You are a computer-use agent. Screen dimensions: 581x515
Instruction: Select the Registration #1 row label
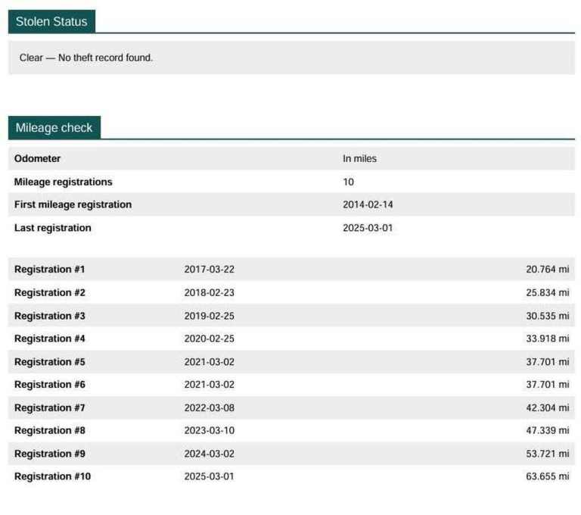pyautogui.click(x=49, y=270)
